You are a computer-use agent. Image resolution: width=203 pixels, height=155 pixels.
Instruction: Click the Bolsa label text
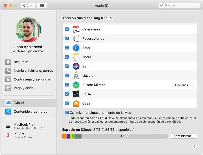click(86, 94)
